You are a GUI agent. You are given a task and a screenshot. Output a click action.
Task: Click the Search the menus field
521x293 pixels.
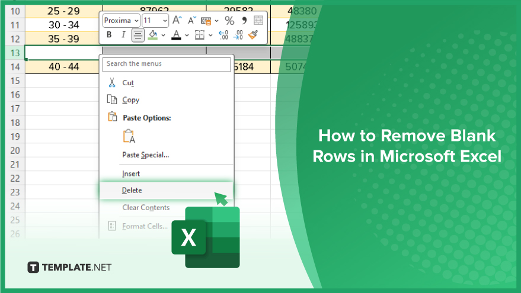pyautogui.click(x=167, y=64)
